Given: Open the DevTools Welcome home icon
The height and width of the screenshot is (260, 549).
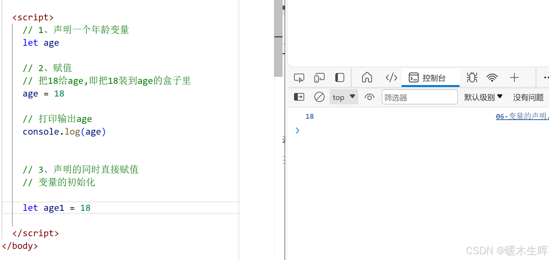Looking at the screenshot, I should 367,77.
